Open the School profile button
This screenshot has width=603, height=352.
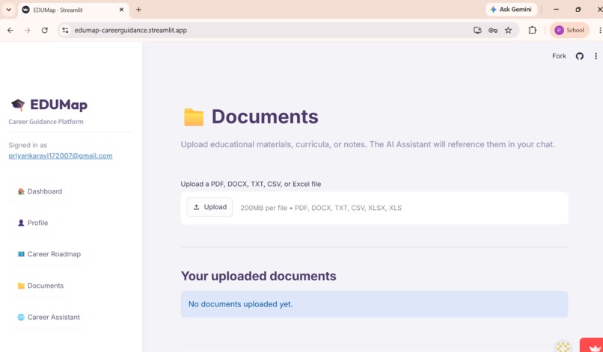click(x=569, y=30)
